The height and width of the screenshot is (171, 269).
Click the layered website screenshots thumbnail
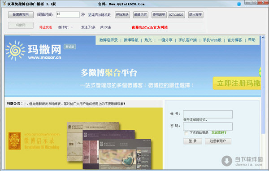109,145
